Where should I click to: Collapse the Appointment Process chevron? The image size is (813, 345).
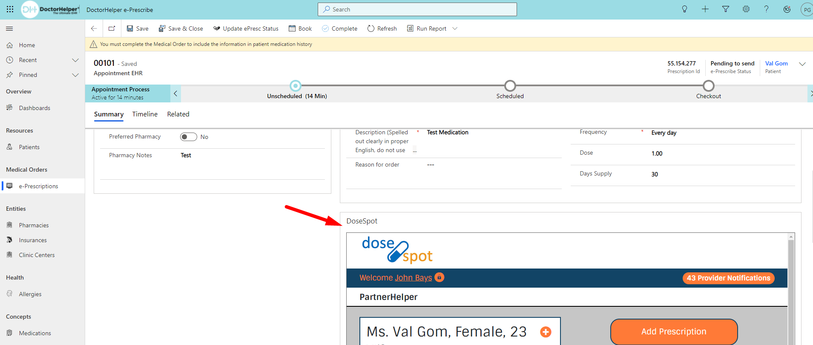175,93
